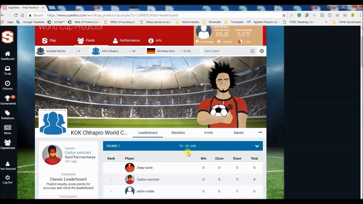Switch to Matches tab

tap(178, 133)
